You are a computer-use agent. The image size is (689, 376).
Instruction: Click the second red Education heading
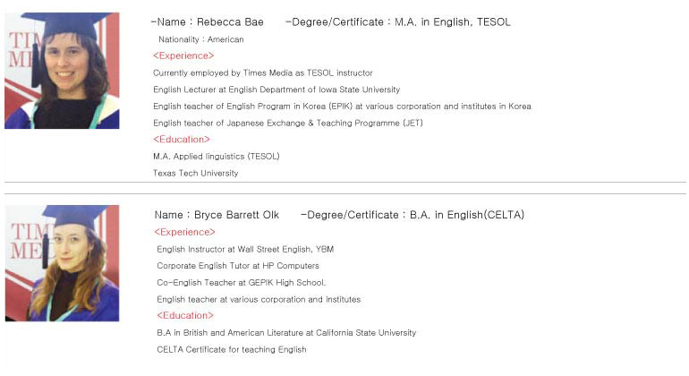(185, 315)
